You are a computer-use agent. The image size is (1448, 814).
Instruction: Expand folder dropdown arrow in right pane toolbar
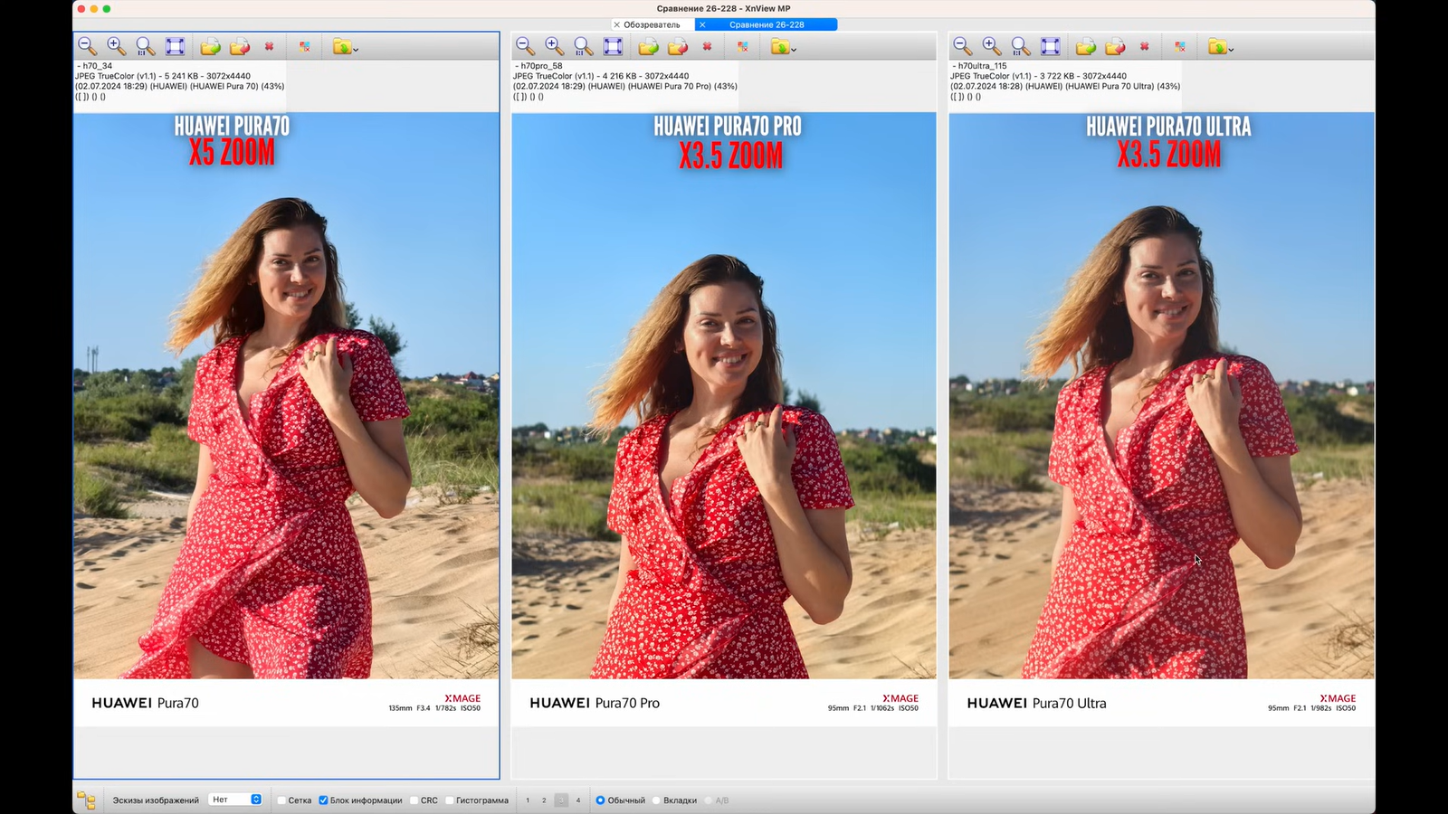[x=1231, y=49]
